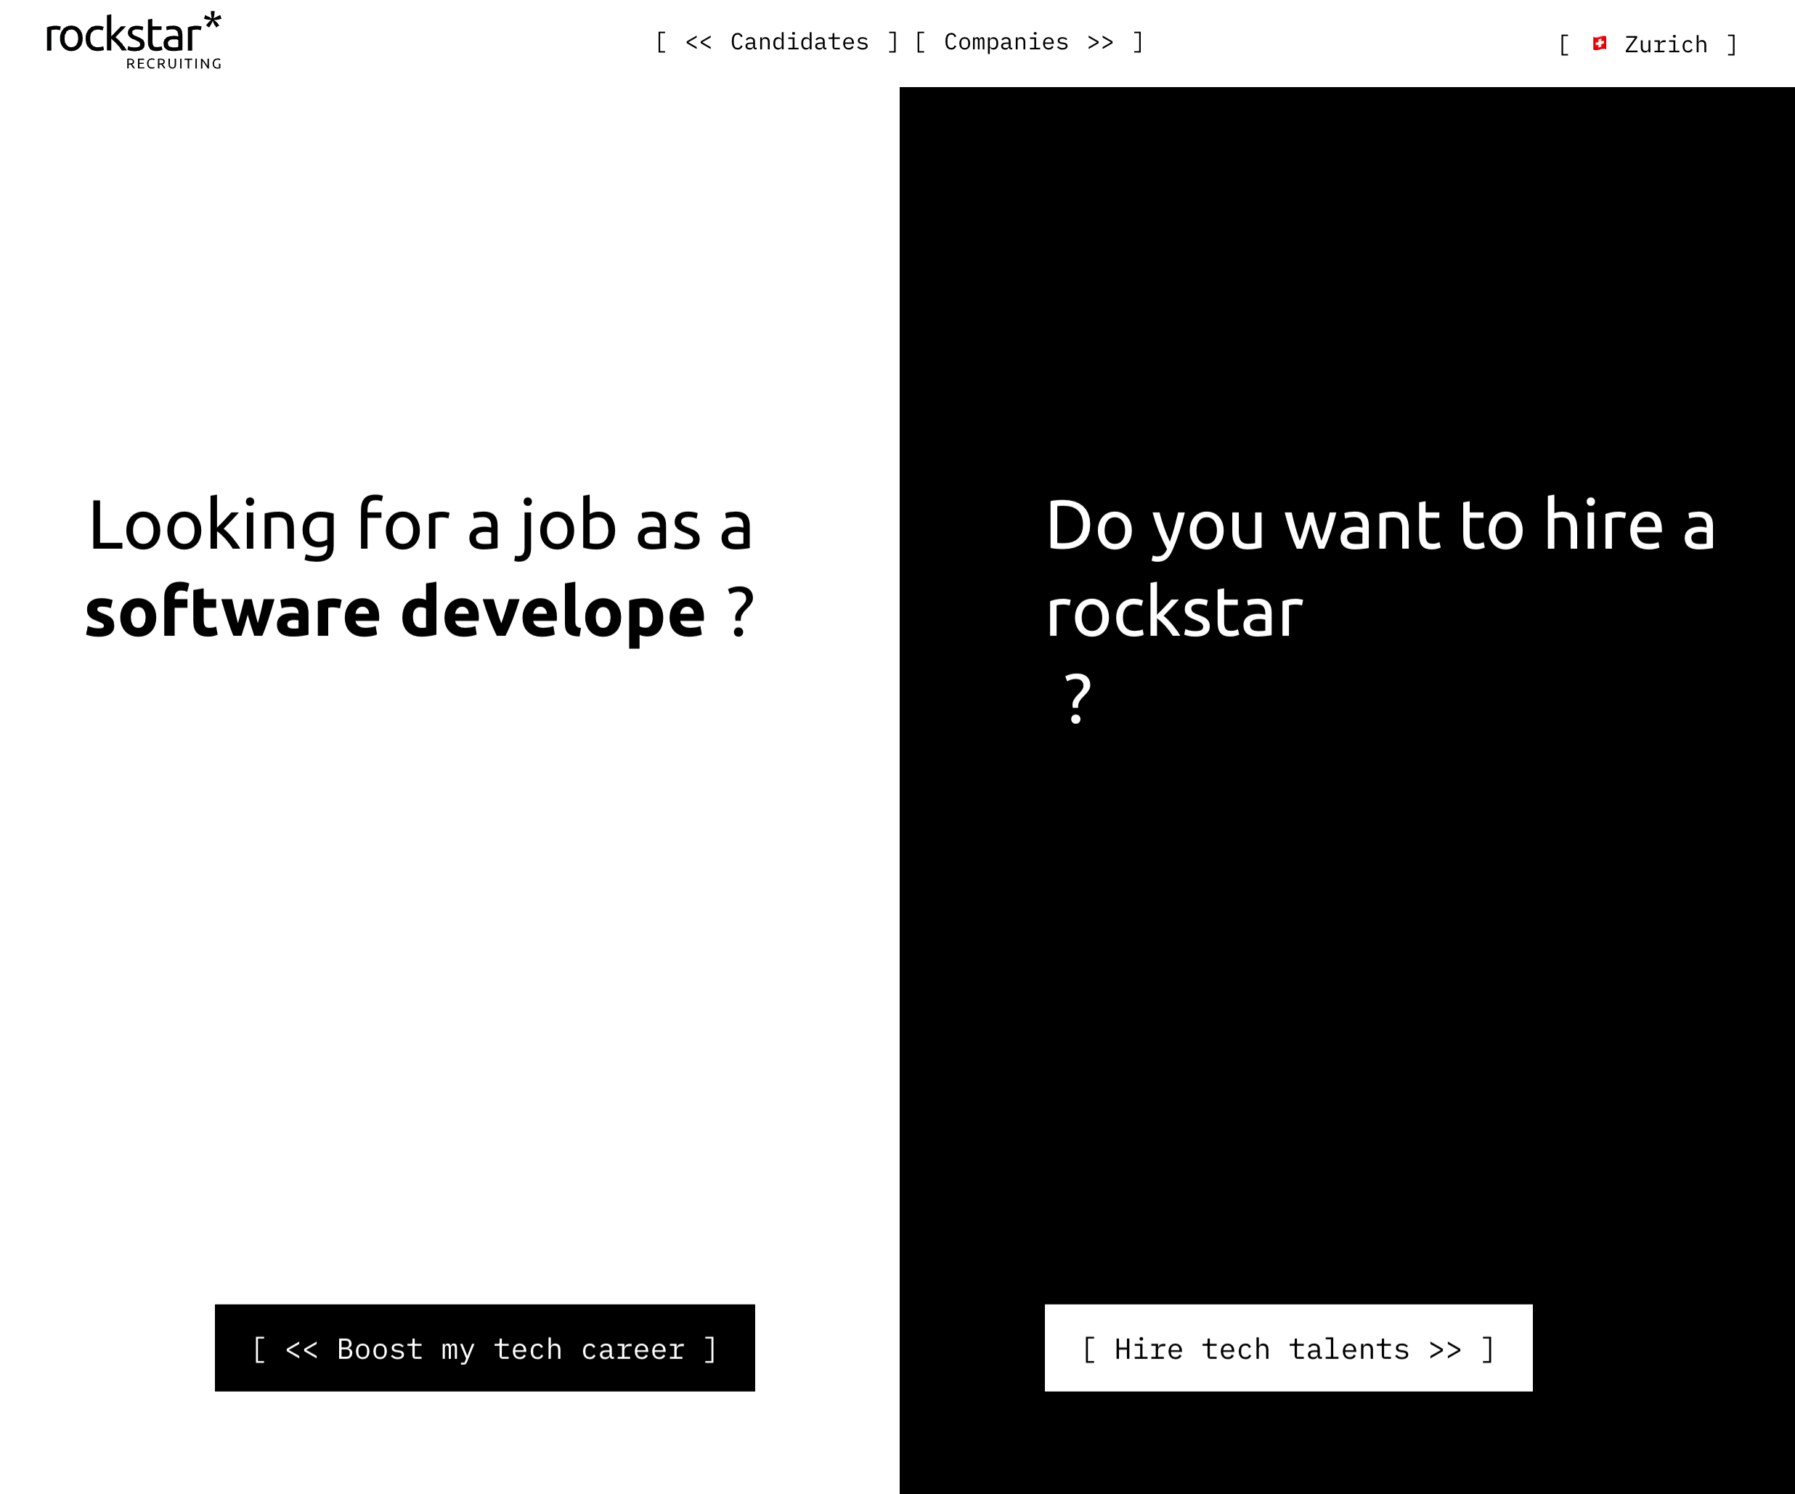Click the closing bracket after Zurich

tap(1732, 44)
